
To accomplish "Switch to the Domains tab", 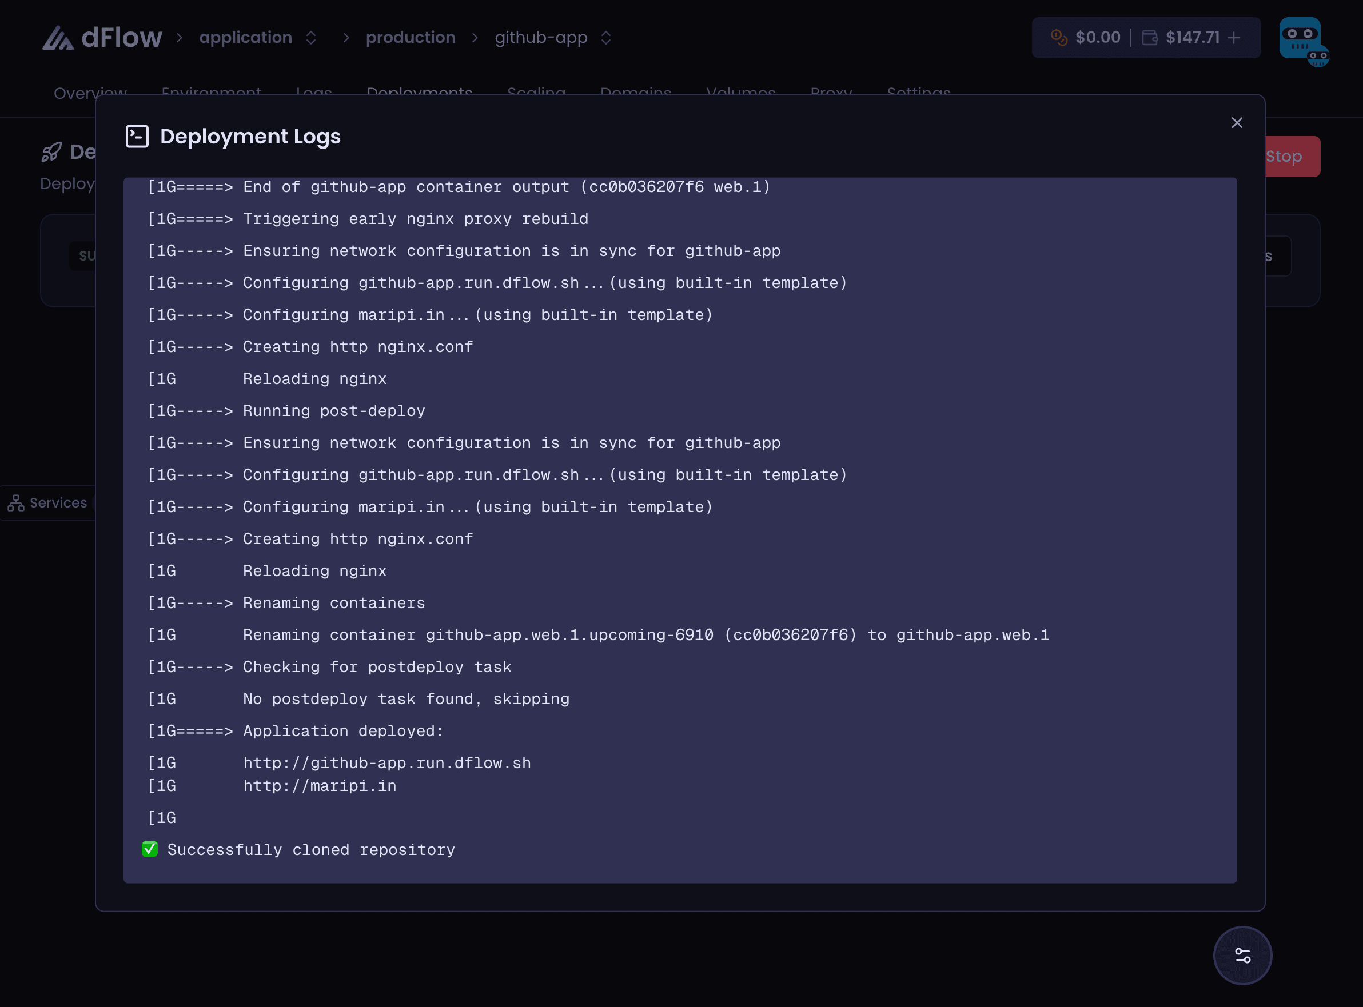I will coord(635,92).
